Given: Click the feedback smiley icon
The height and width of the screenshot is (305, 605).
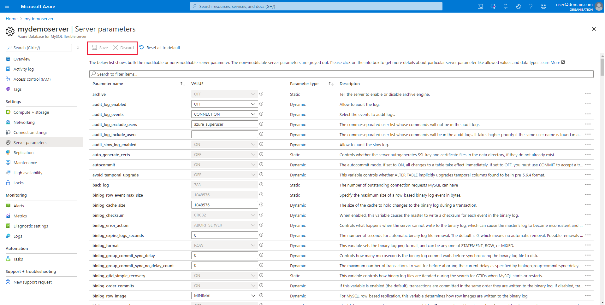Looking at the screenshot, I should (x=543, y=6).
